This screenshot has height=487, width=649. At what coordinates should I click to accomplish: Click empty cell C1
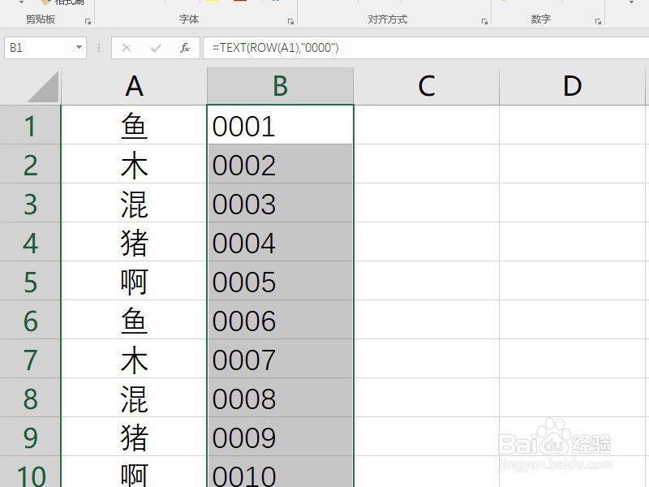[x=427, y=125]
